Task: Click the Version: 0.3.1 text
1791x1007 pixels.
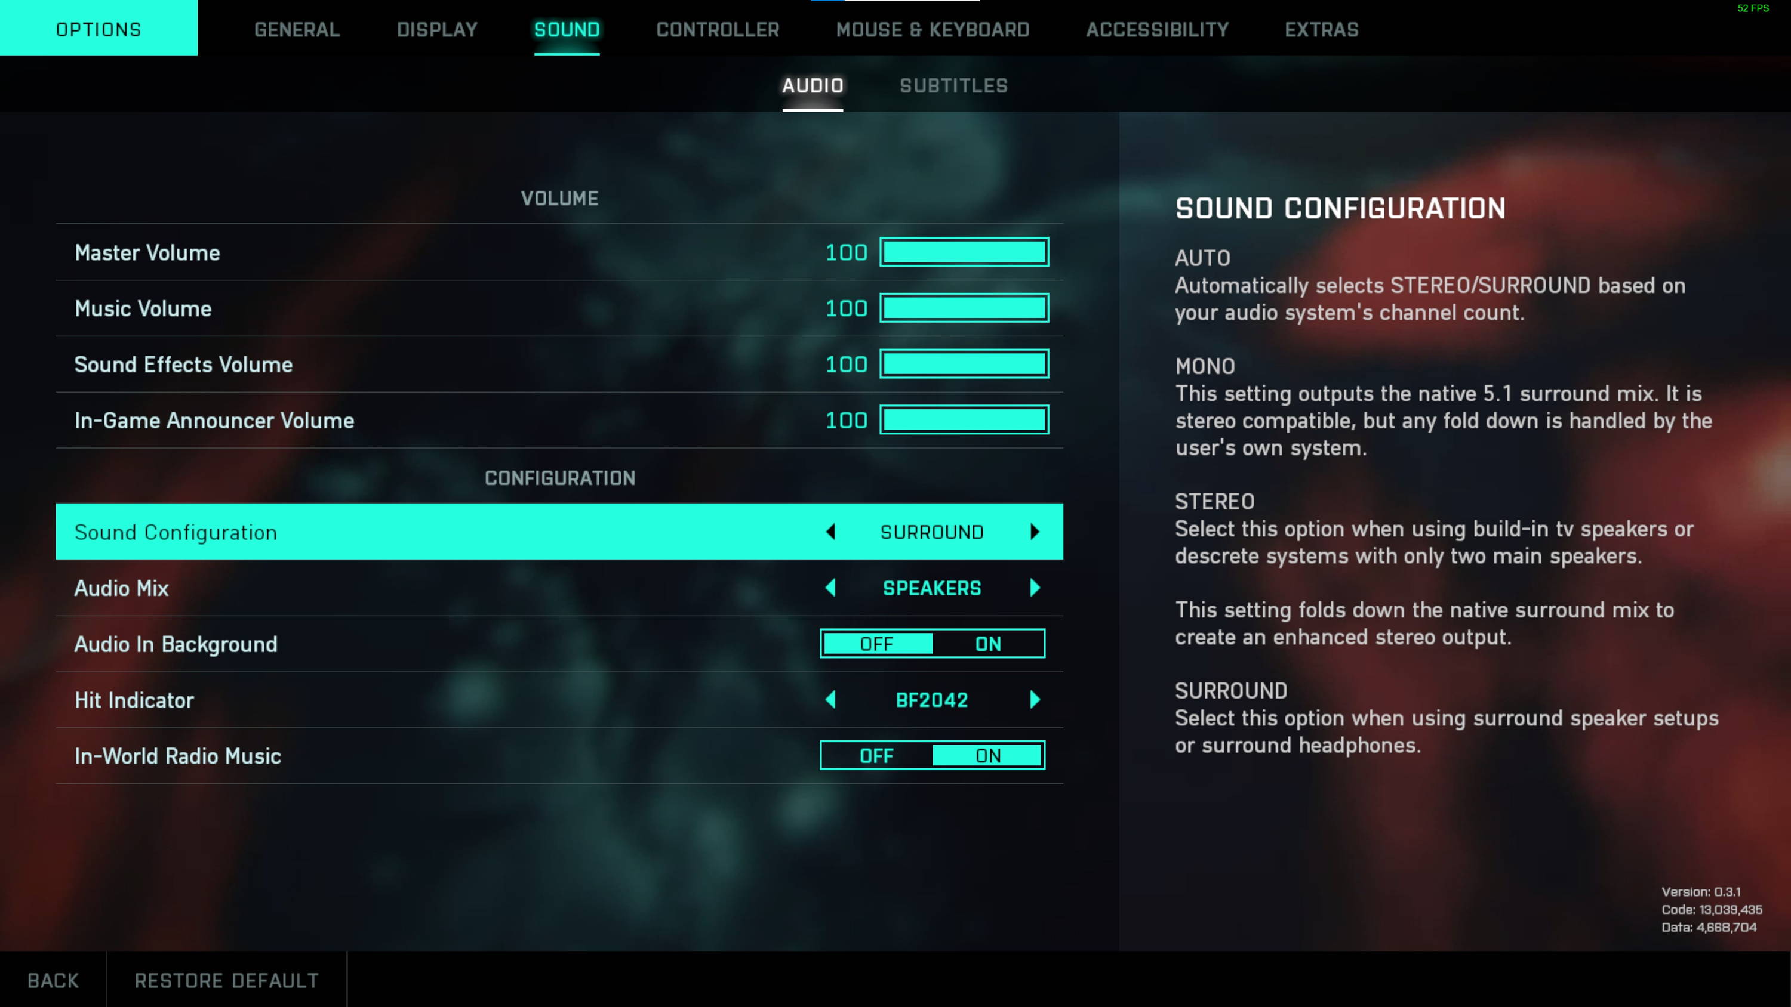Action: pyautogui.click(x=1701, y=892)
